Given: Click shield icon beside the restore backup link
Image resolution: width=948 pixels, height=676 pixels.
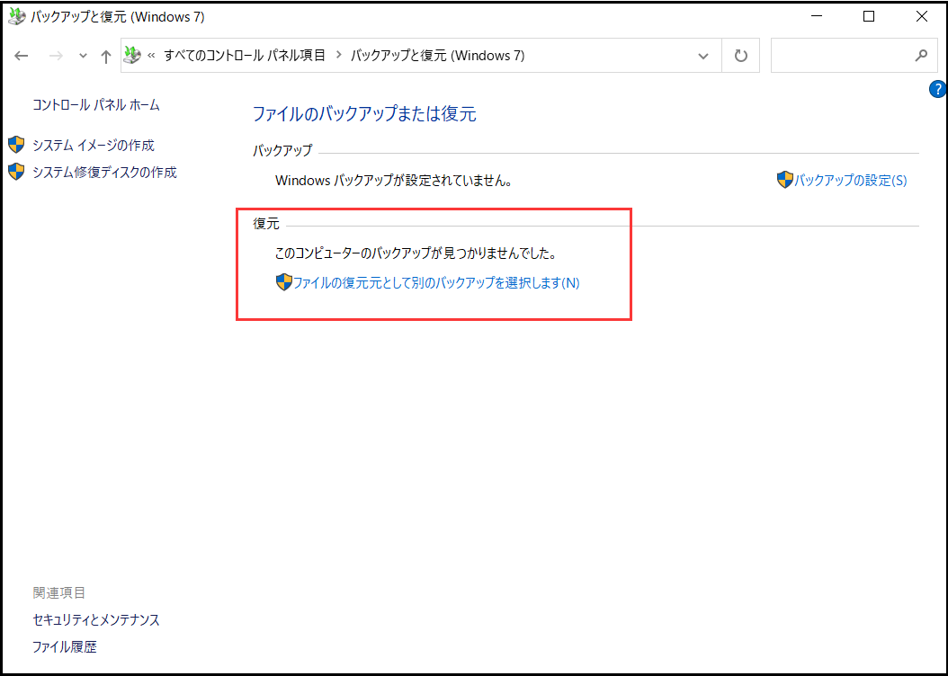Looking at the screenshot, I should click(x=283, y=282).
